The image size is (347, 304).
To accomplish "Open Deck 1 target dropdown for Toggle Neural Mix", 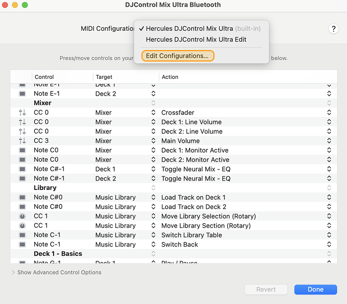I will [x=153, y=169].
